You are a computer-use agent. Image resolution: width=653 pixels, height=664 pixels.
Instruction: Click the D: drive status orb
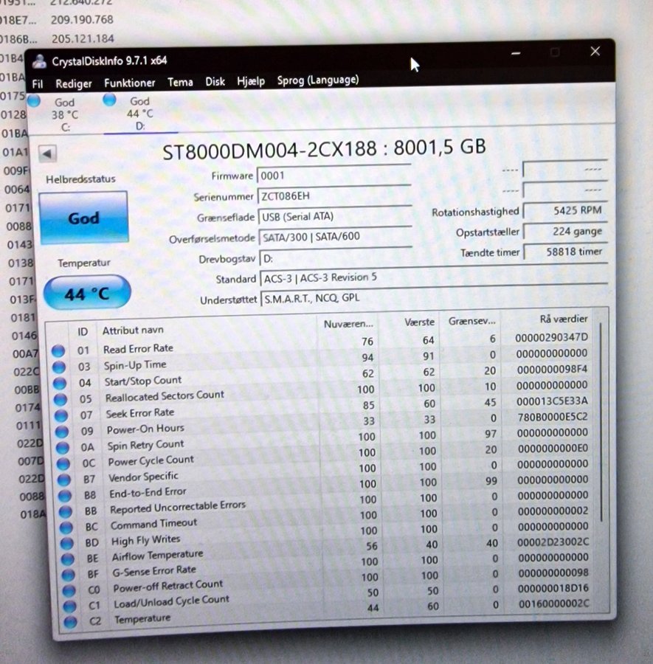pos(110,100)
